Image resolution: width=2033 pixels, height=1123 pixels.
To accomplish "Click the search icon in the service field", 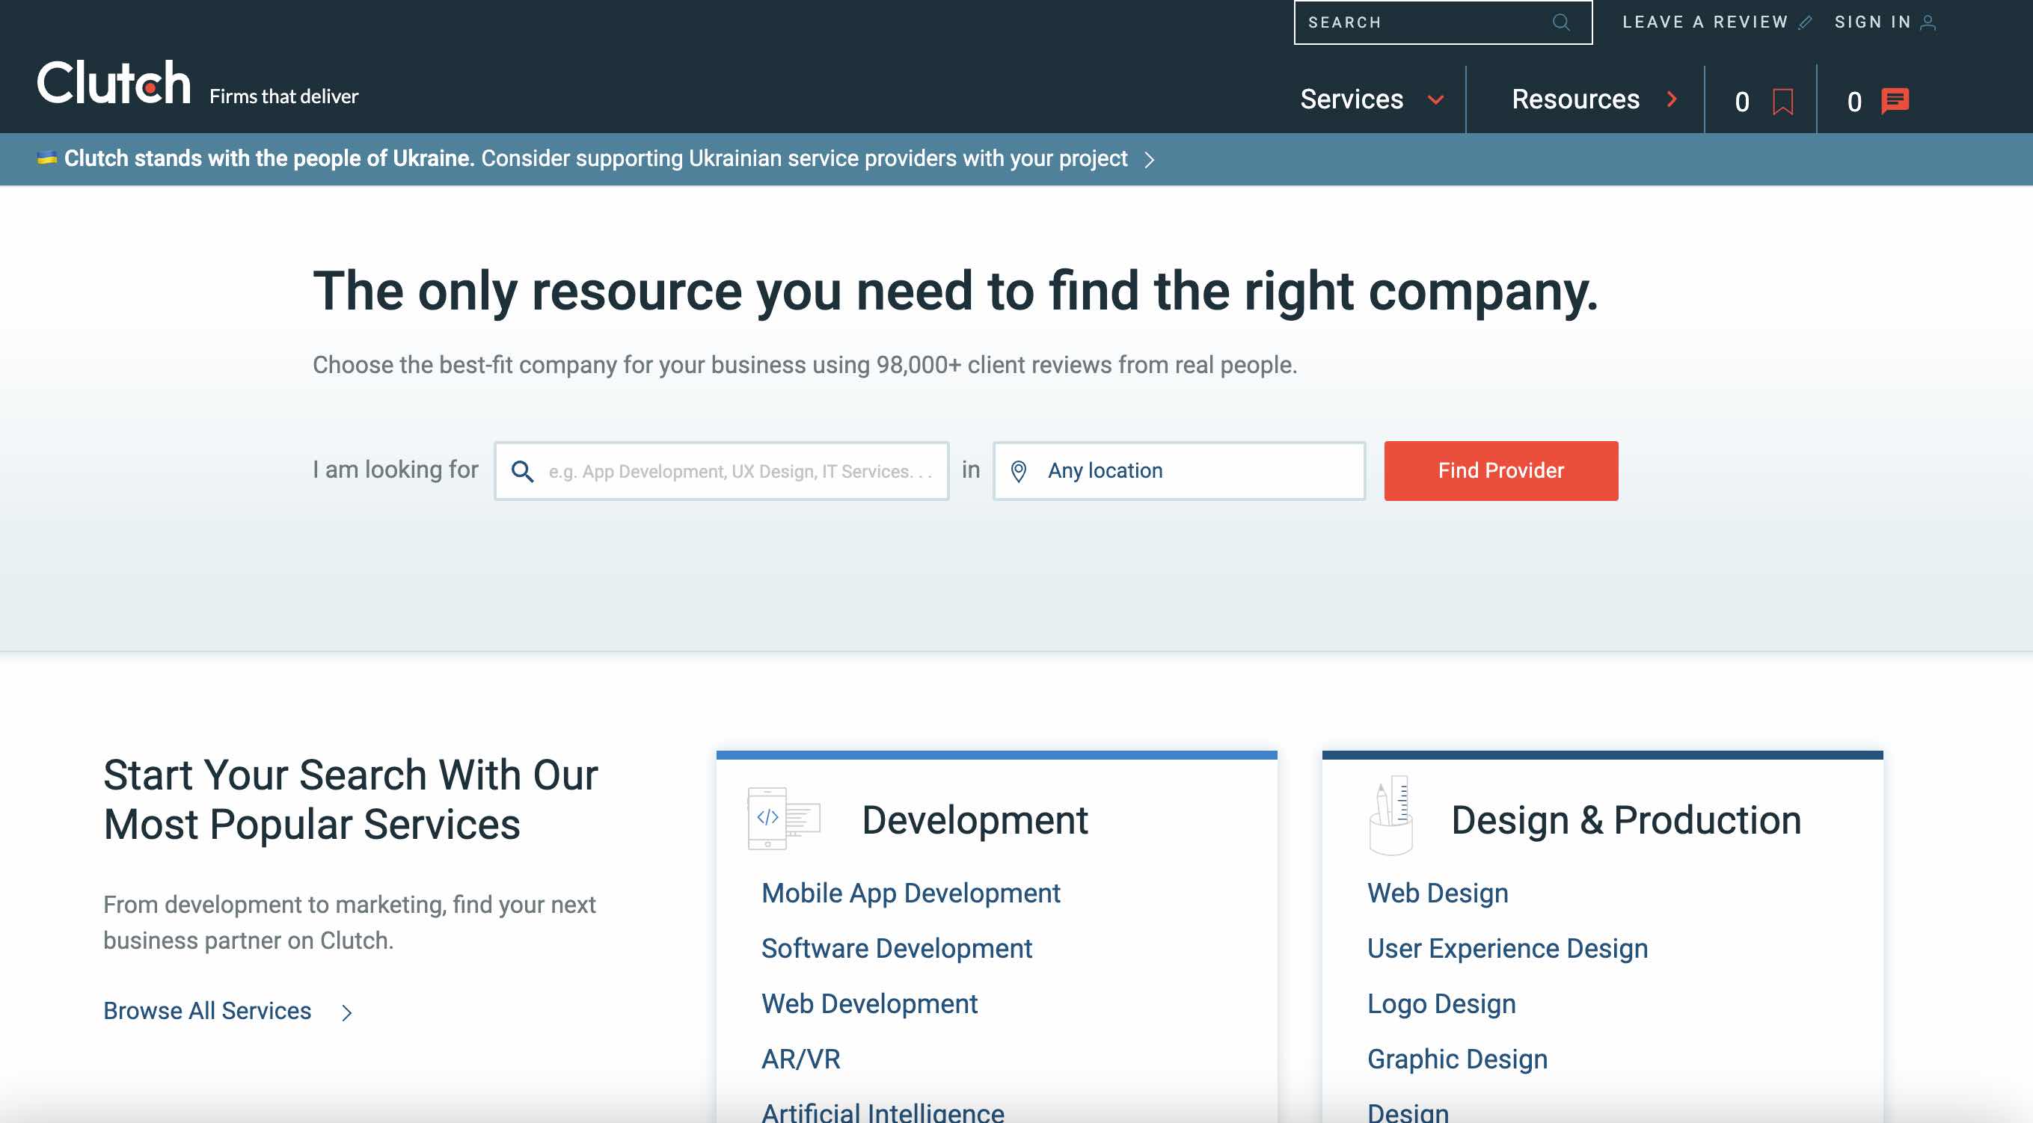I will click(x=523, y=470).
